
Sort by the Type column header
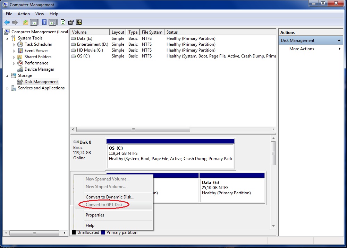point(133,32)
